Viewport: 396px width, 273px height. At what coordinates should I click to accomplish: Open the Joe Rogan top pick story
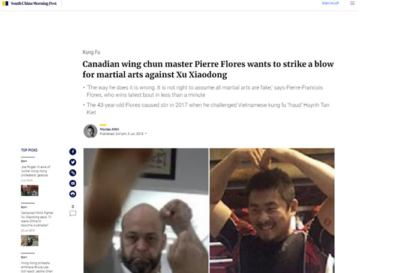point(35,171)
